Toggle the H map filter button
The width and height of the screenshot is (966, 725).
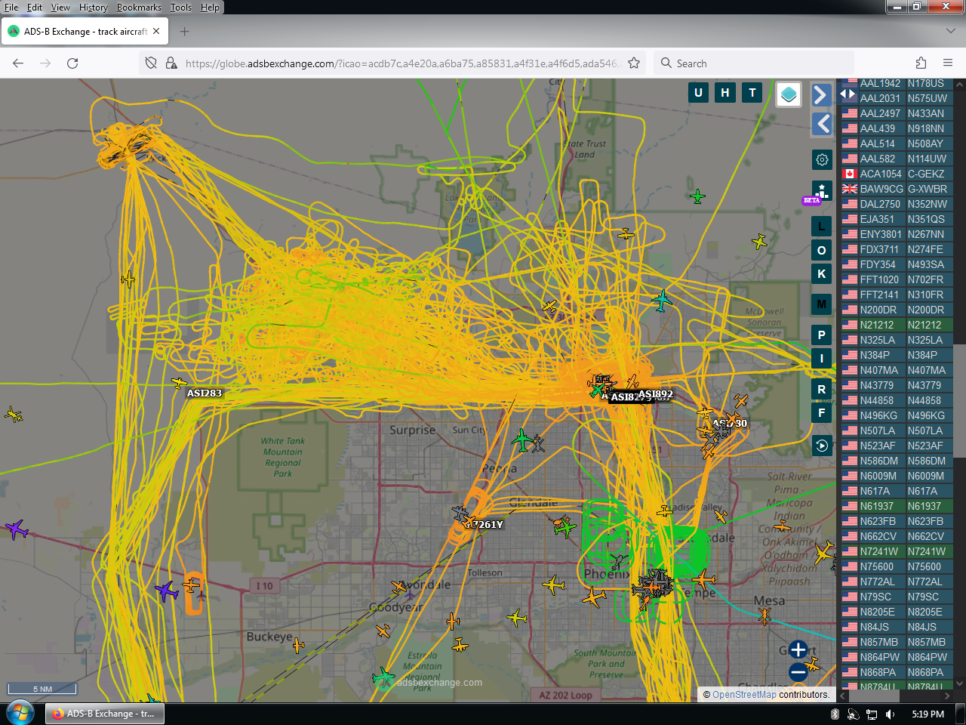click(725, 93)
